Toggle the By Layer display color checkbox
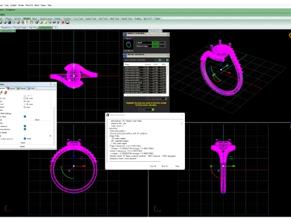The width and height of the screenshot is (291, 218). tap(25, 98)
